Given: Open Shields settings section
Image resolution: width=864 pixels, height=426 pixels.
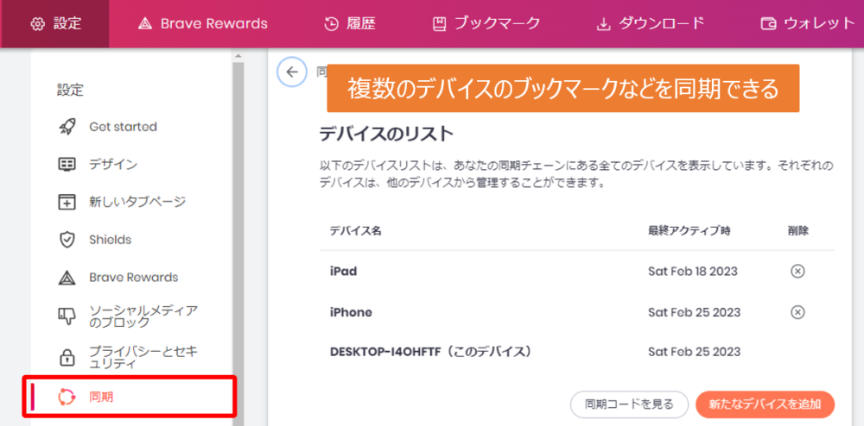Looking at the screenshot, I should click(111, 240).
